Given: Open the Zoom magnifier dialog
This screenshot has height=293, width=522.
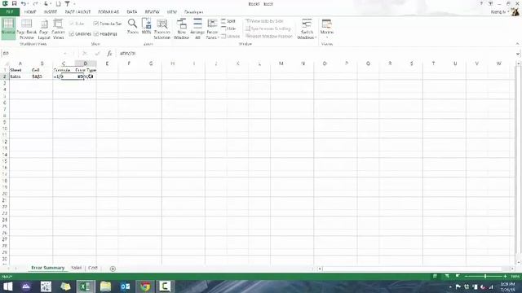Looking at the screenshot, I should [x=132, y=27].
